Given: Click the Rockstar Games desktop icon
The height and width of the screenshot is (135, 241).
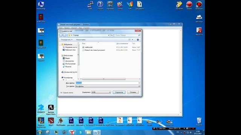Looking at the screenshot, I should click(51, 109).
